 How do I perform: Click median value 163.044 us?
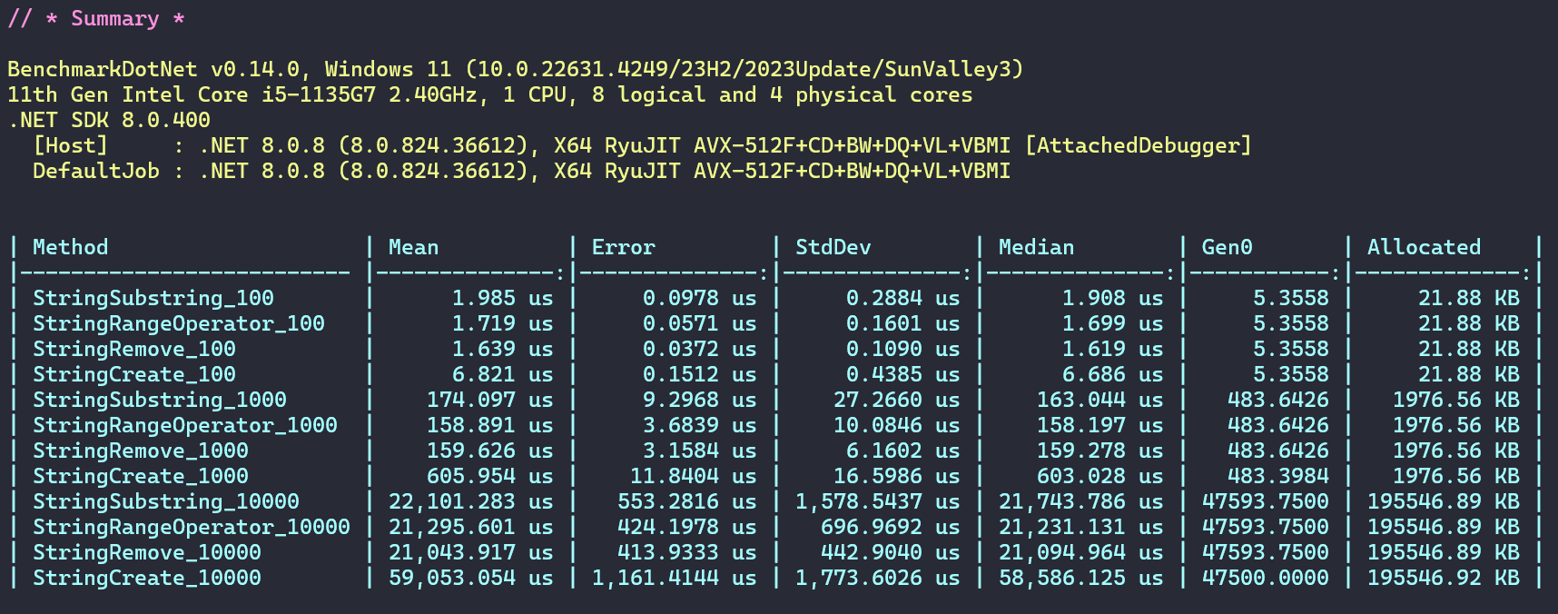[1100, 400]
